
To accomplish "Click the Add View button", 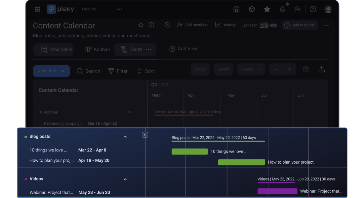I will tap(183, 49).
